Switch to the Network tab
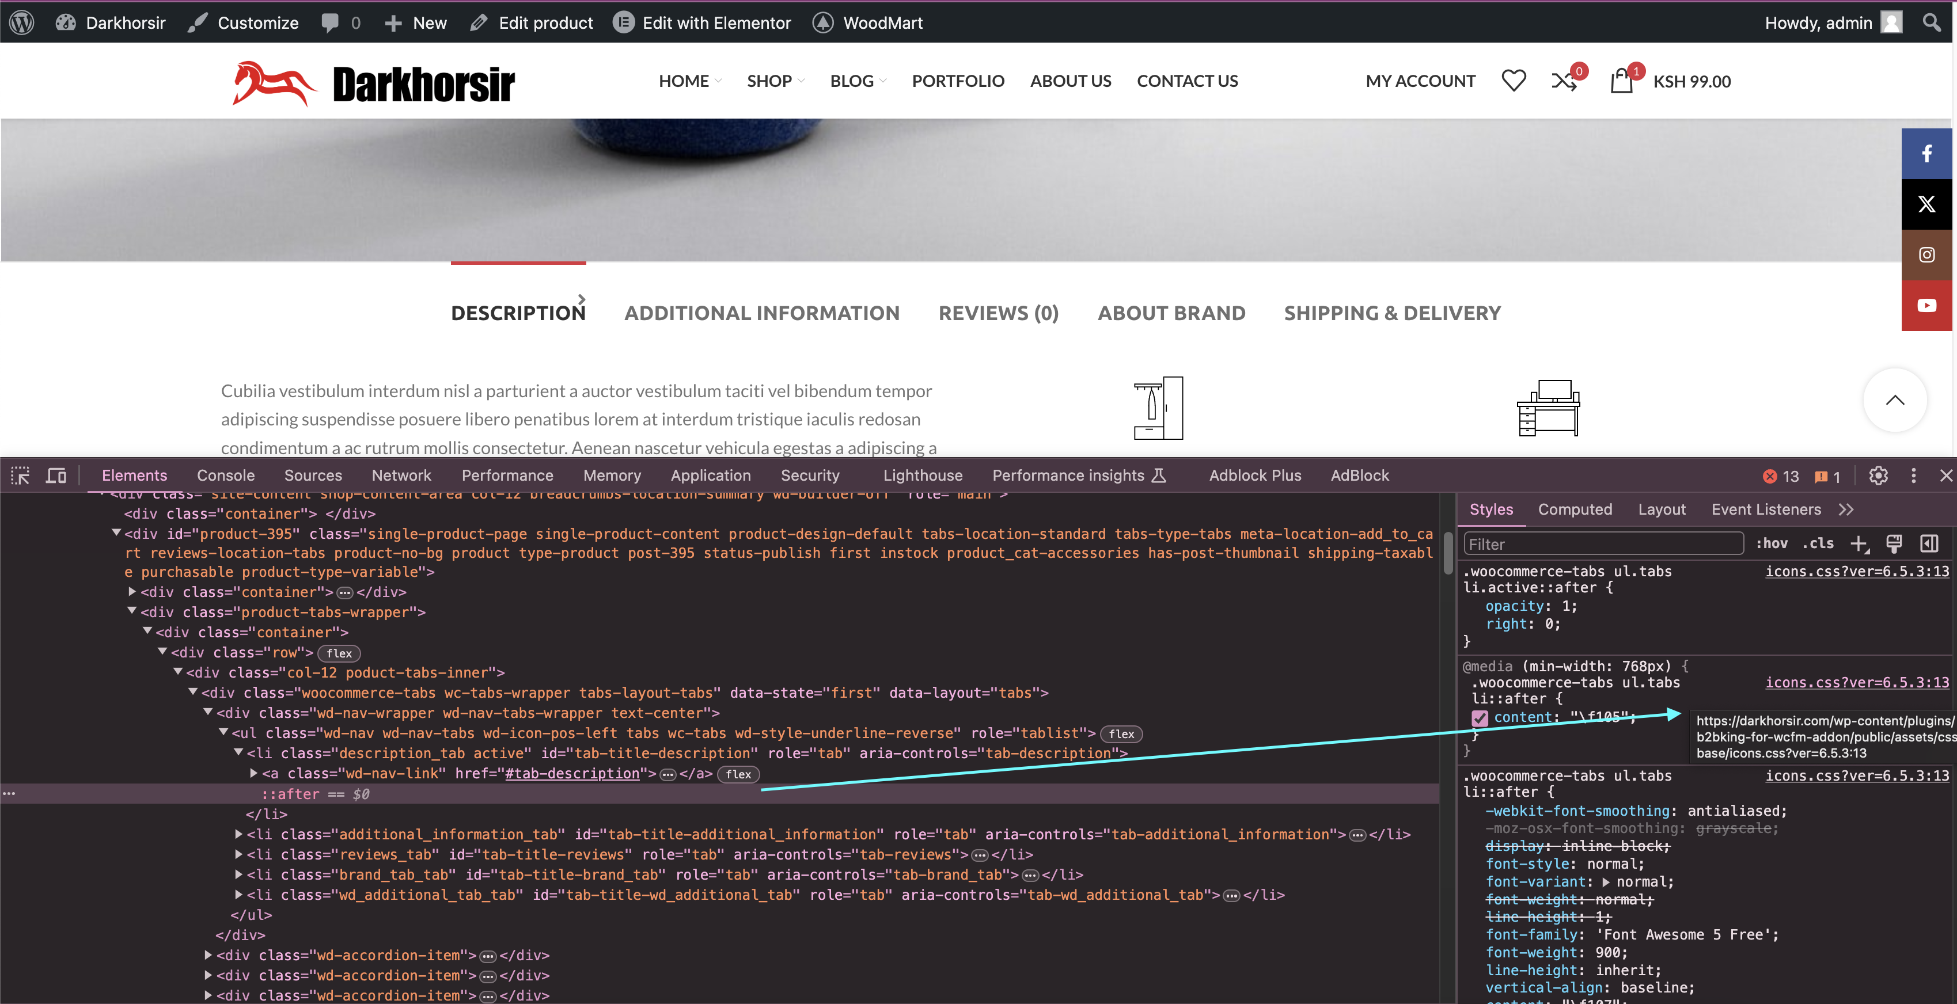1957x1004 pixels. tap(401, 476)
